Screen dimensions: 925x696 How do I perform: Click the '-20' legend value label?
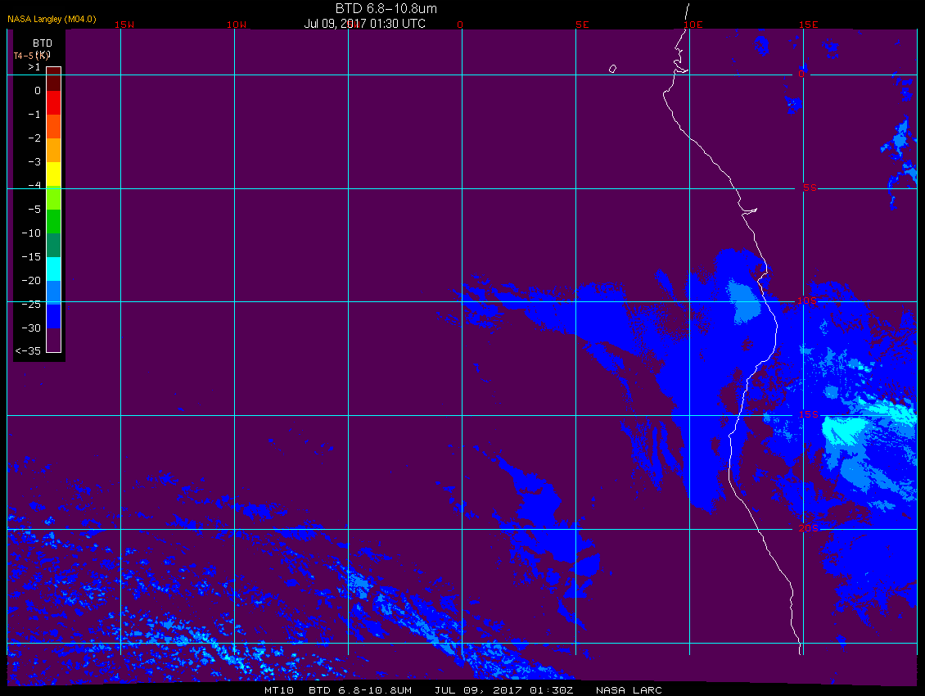click(31, 280)
